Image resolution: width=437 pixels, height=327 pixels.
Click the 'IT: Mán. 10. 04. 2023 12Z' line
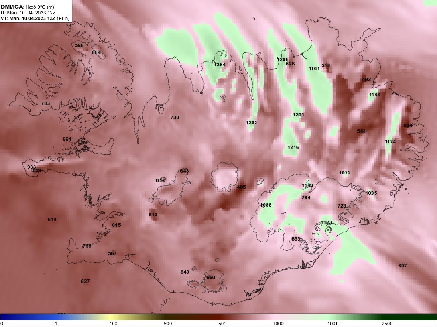pos(28,13)
